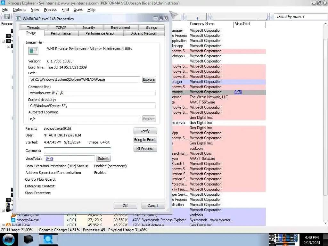328x246 pixels.
Task: Click the Bring to Front button
Action: [x=145, y=140]
